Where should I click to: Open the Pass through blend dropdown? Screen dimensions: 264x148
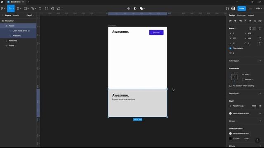pos(239,106)
